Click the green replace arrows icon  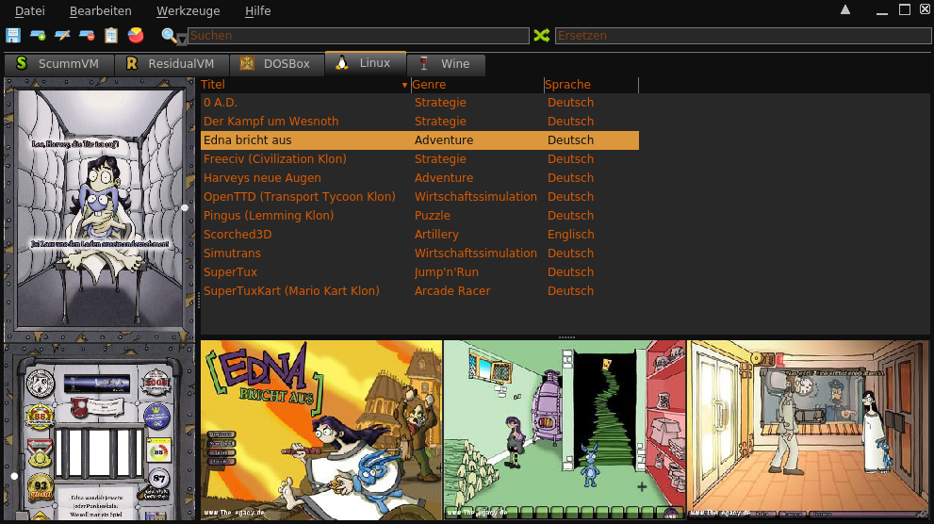tap(542, 35)
